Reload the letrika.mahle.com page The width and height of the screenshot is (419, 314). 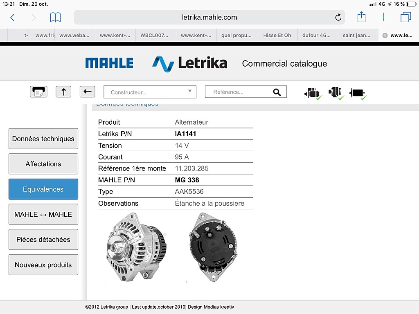(x=338, y=17)
